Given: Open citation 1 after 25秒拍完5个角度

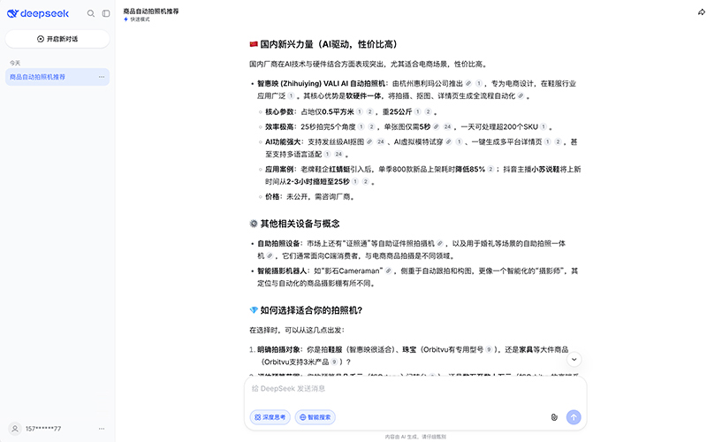Looking at the screenshot, I should point(361,126).
